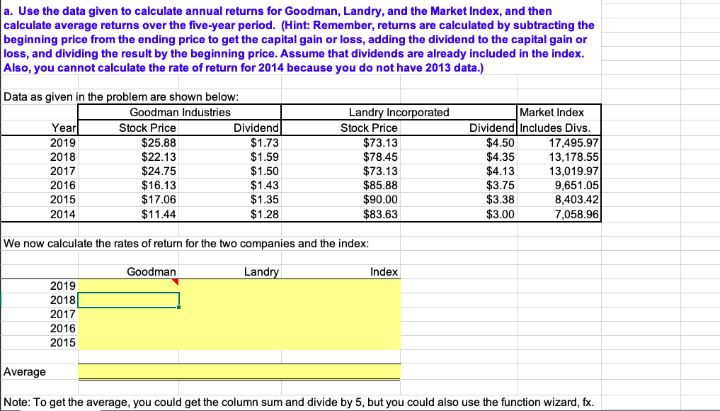Click the 'Data as given in the problem' text

(x=121, y=97)
